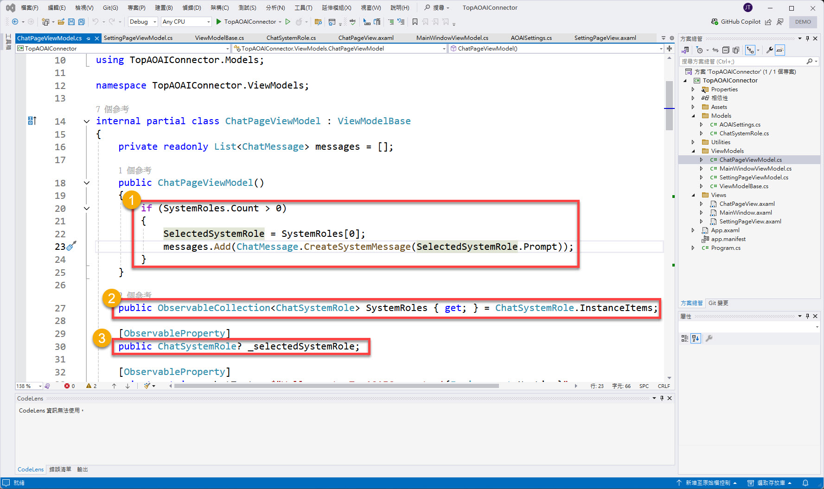Toggle the nesting view icon in Solution Explorer
Screen dimensions: 824x489
click(750, 50)
